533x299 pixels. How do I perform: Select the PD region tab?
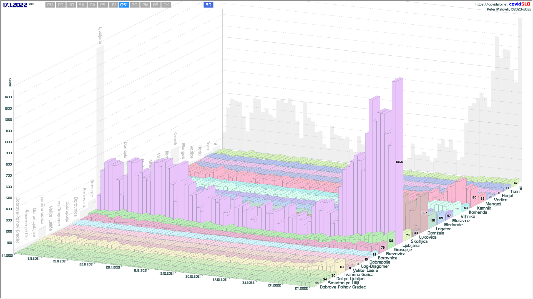click(x=61, y=5)
